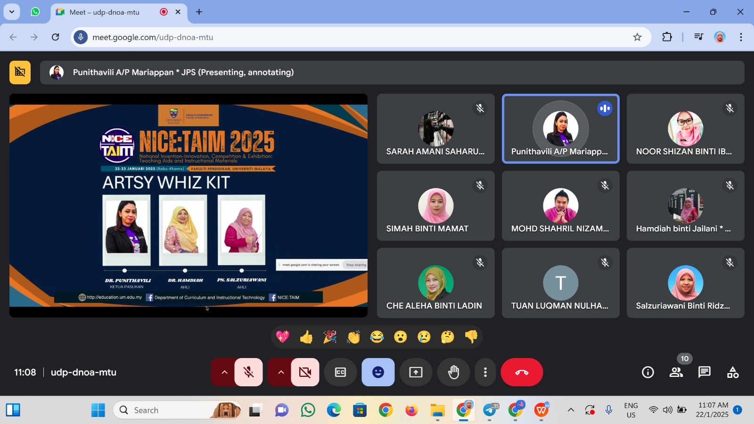Select CHE ALEHA BINTI LADIN tile
This screenshot has width=754, height=424.
click(436, 283)
